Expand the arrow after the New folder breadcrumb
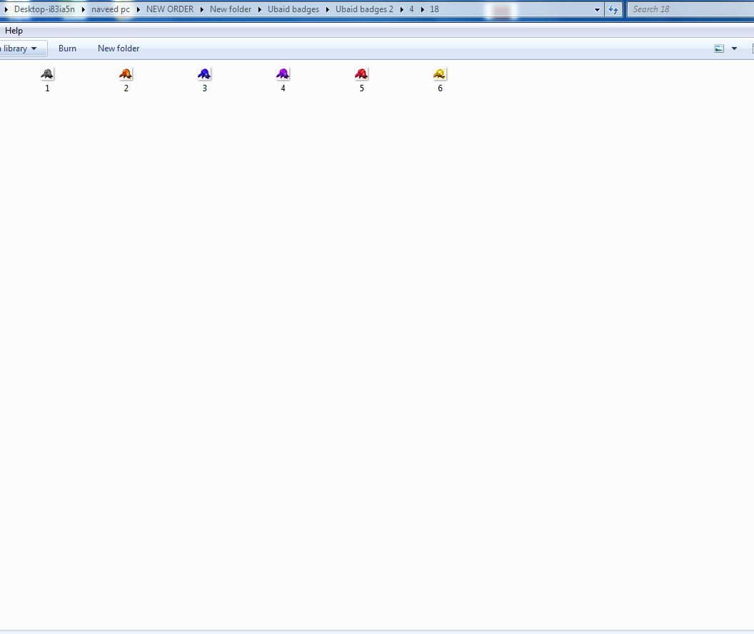 [260, 9]
